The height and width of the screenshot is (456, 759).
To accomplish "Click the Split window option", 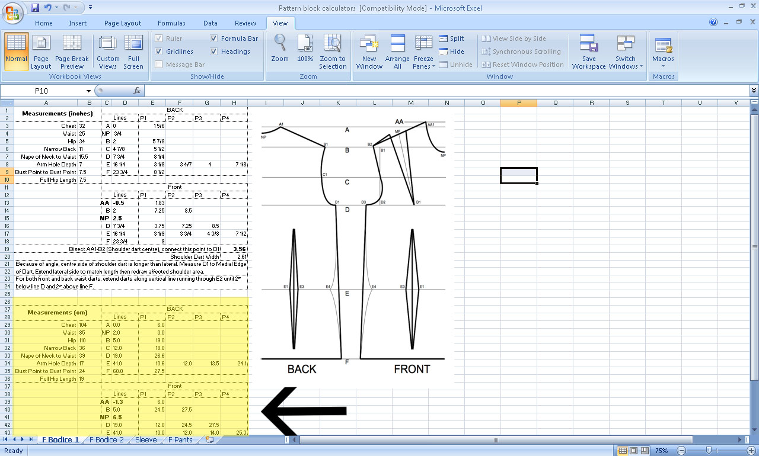I will coord(454,38).
